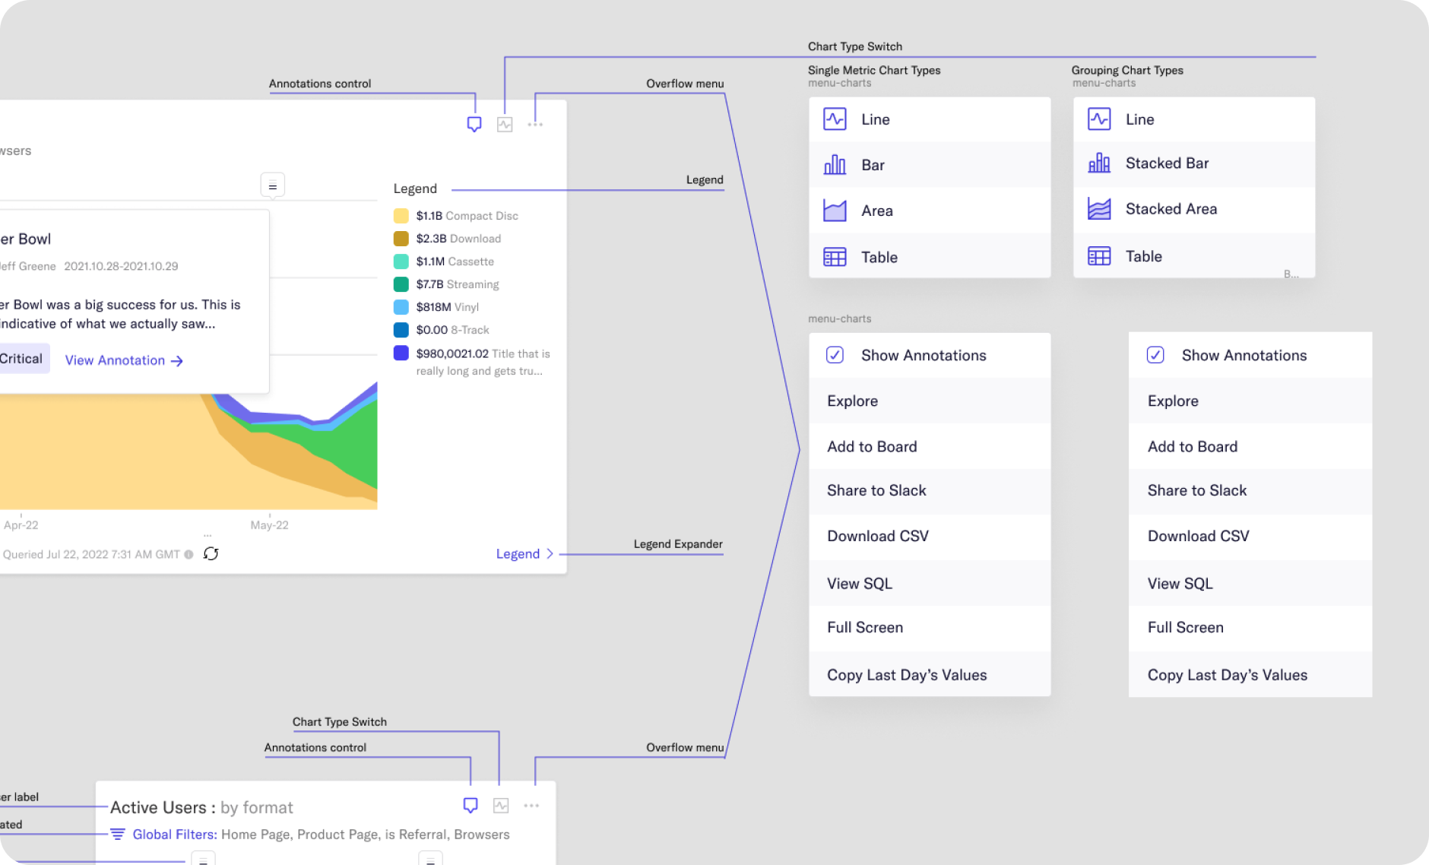1429x865 pixels.
Task: Click the 'May-22' axis label
Action: click(x=269, y=525)
